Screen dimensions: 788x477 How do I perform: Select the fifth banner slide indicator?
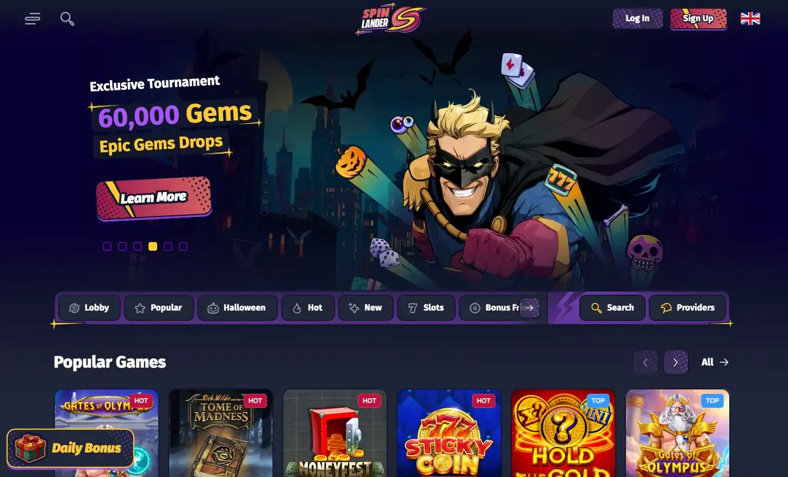click(x=168, y=246)
